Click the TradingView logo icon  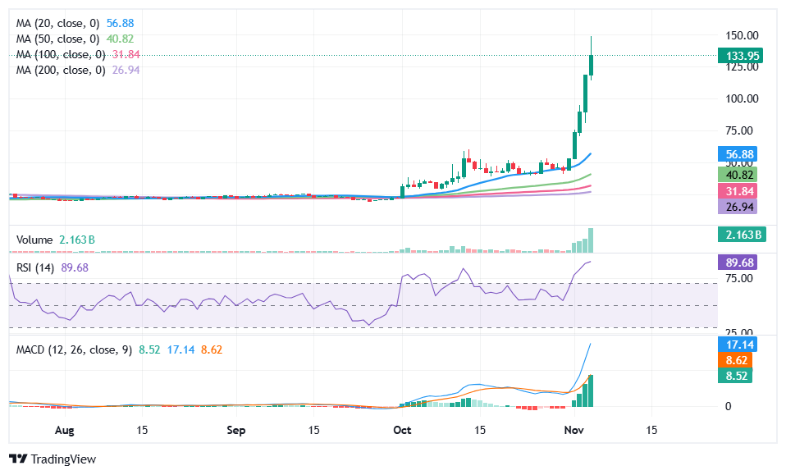[x=18, y=459]
